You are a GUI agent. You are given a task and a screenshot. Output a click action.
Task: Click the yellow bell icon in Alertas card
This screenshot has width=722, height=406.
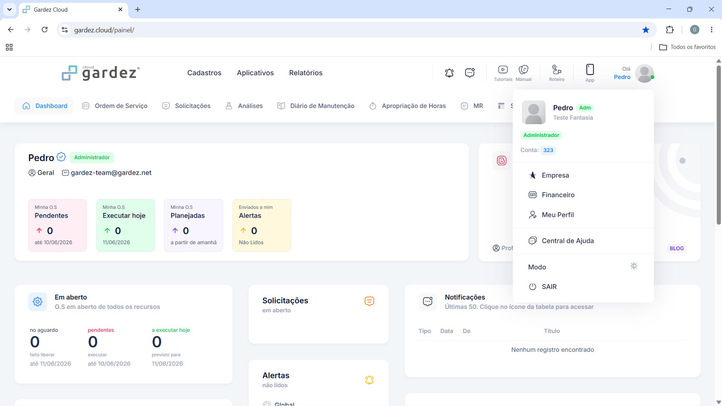pyautogui.click(x=369, y=380)
